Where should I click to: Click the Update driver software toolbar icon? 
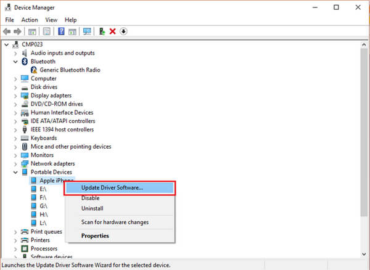click(102, 31)
